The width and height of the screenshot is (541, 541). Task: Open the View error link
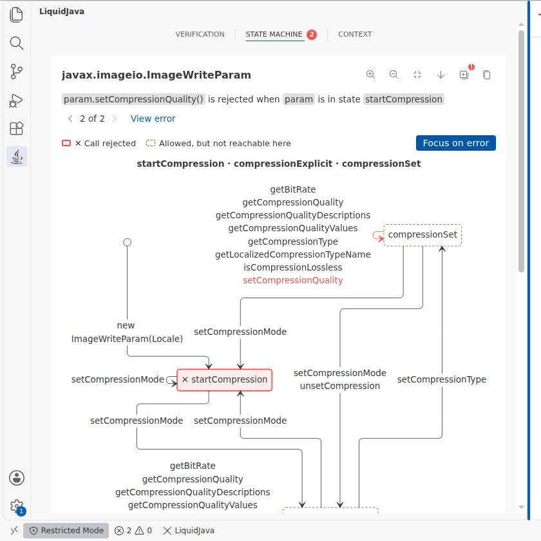coord(153,119)
